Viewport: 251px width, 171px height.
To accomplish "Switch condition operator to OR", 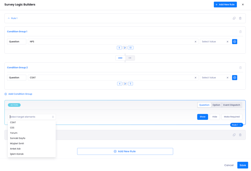I will pyautogui.click(x=130, y=58).
